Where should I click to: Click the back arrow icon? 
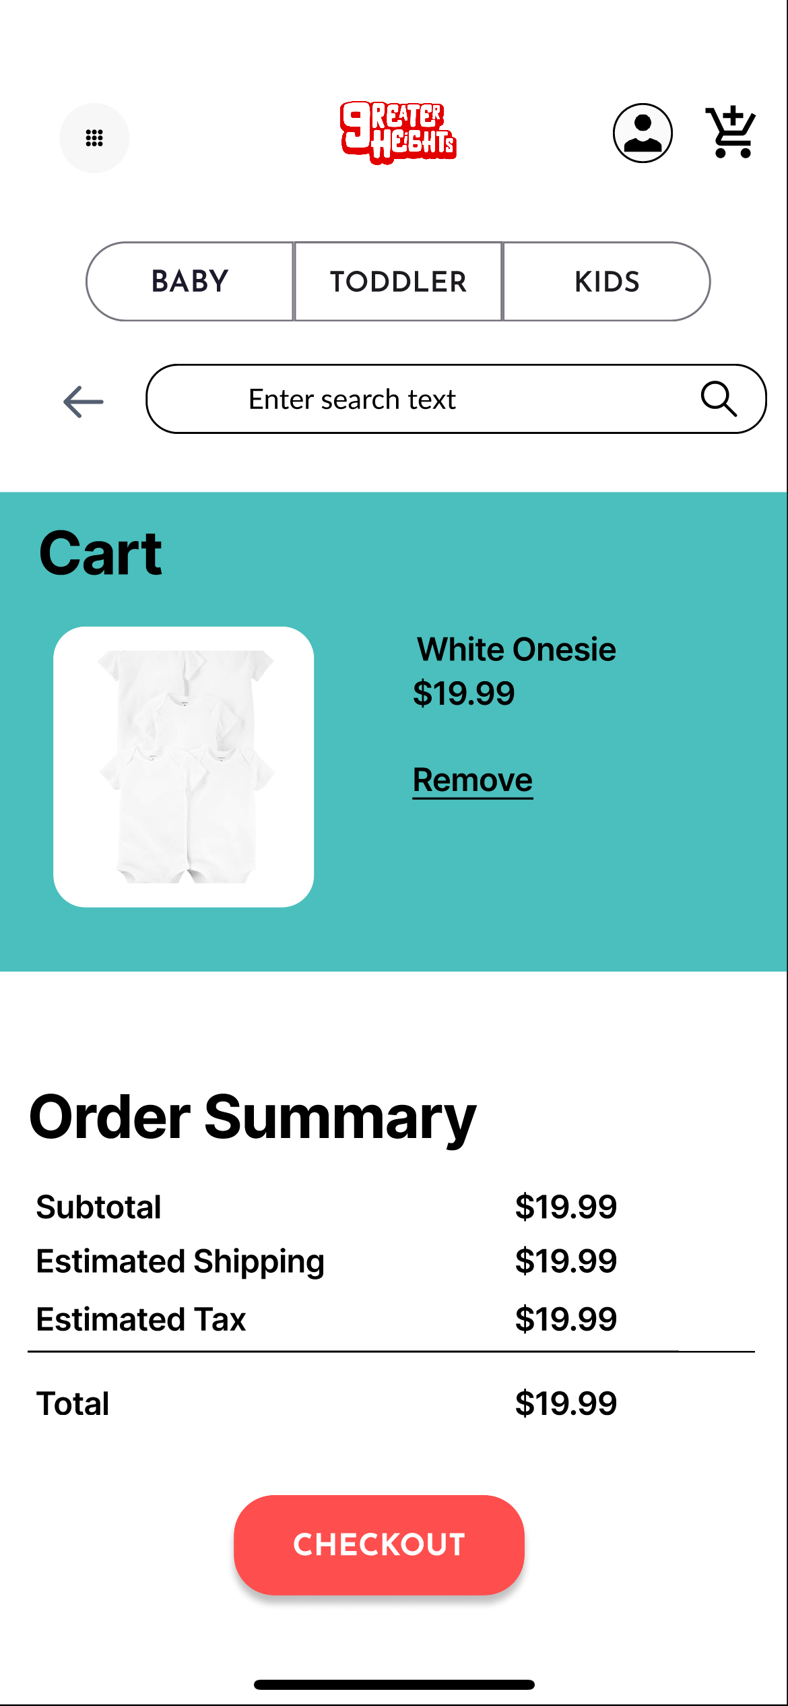[82, 401]
